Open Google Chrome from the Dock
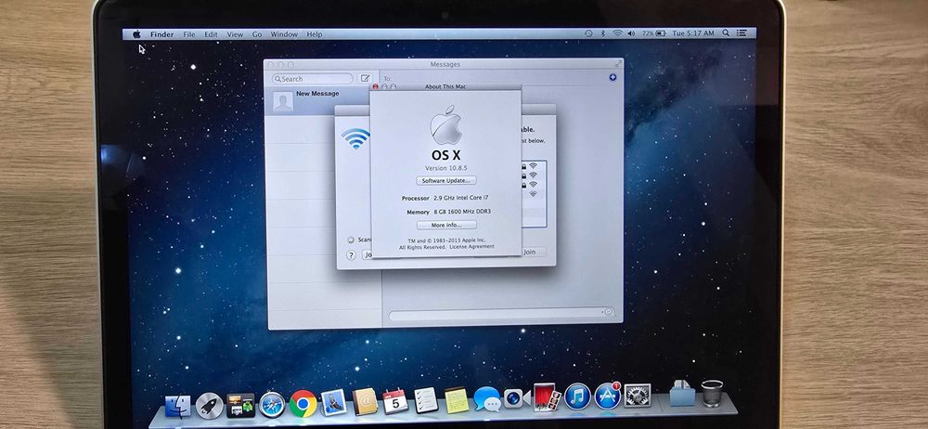This screenshot has width=928, height=429. tap(303, 404)
